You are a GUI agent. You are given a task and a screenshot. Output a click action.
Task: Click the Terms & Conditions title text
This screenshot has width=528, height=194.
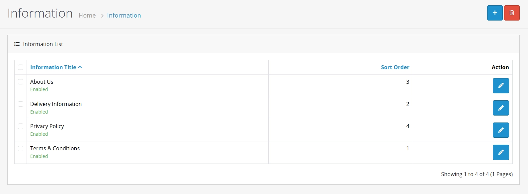tap(55, 148)
